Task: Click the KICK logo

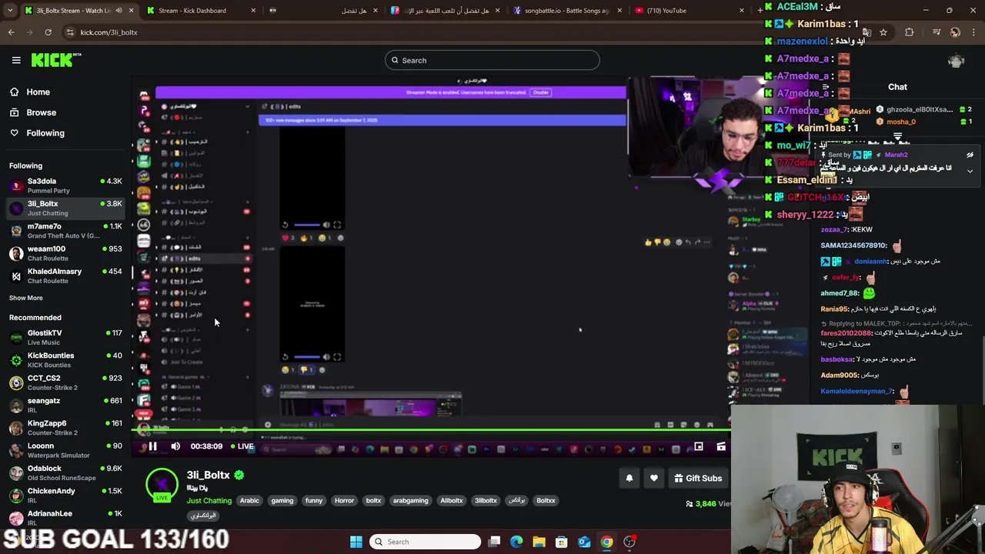Action: 56,60
